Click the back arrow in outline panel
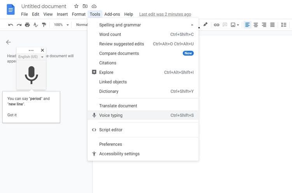Image resolution: width=292 pixels, height=193 pixels. click(x=8, y=42)
